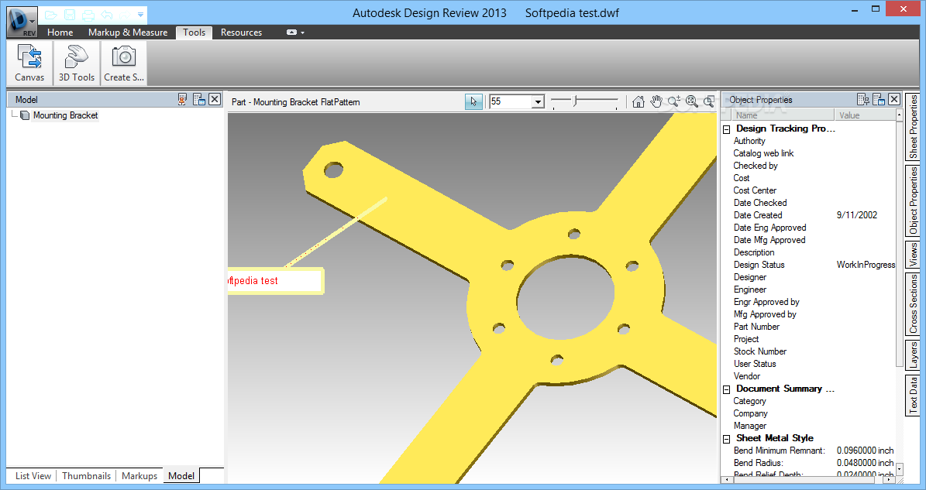Select the Tools ribbon tab
Screen dimensions: 926x490
pyautogui.click(x=194, y=33)
